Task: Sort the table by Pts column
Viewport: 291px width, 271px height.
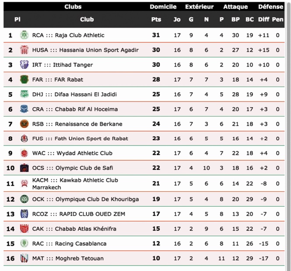Action: coord(156,19)
